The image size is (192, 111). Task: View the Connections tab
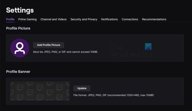(130, 19)
